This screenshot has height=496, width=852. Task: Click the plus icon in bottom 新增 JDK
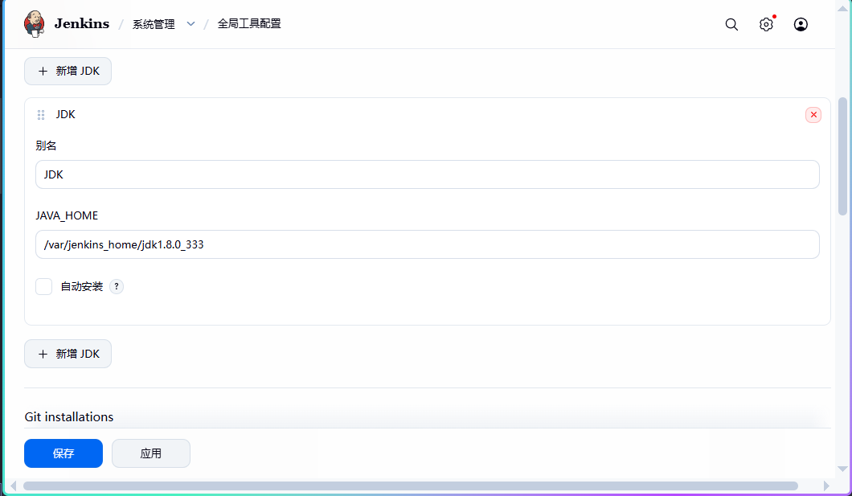(43, 355)
